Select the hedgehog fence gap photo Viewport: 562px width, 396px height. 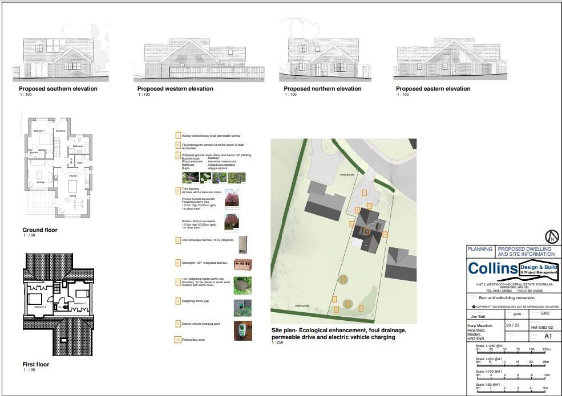(x=242, y=308)
